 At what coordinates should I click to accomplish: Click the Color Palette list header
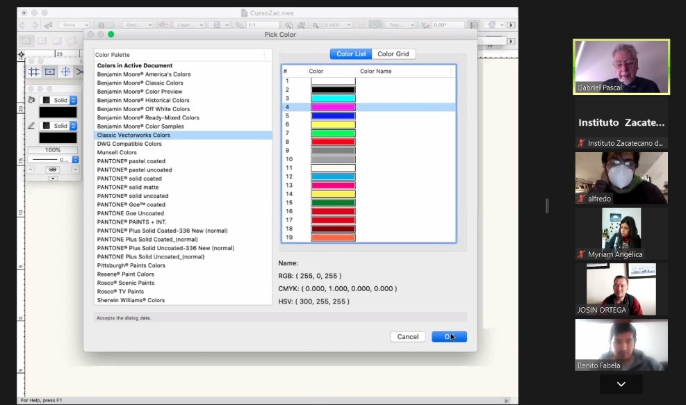click(179, 55)
